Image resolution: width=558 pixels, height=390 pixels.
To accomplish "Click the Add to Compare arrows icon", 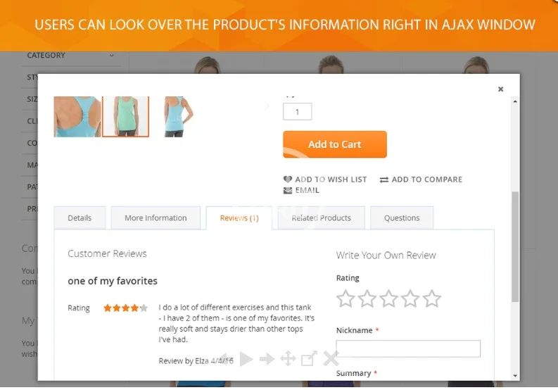I will tap(384, 180).
